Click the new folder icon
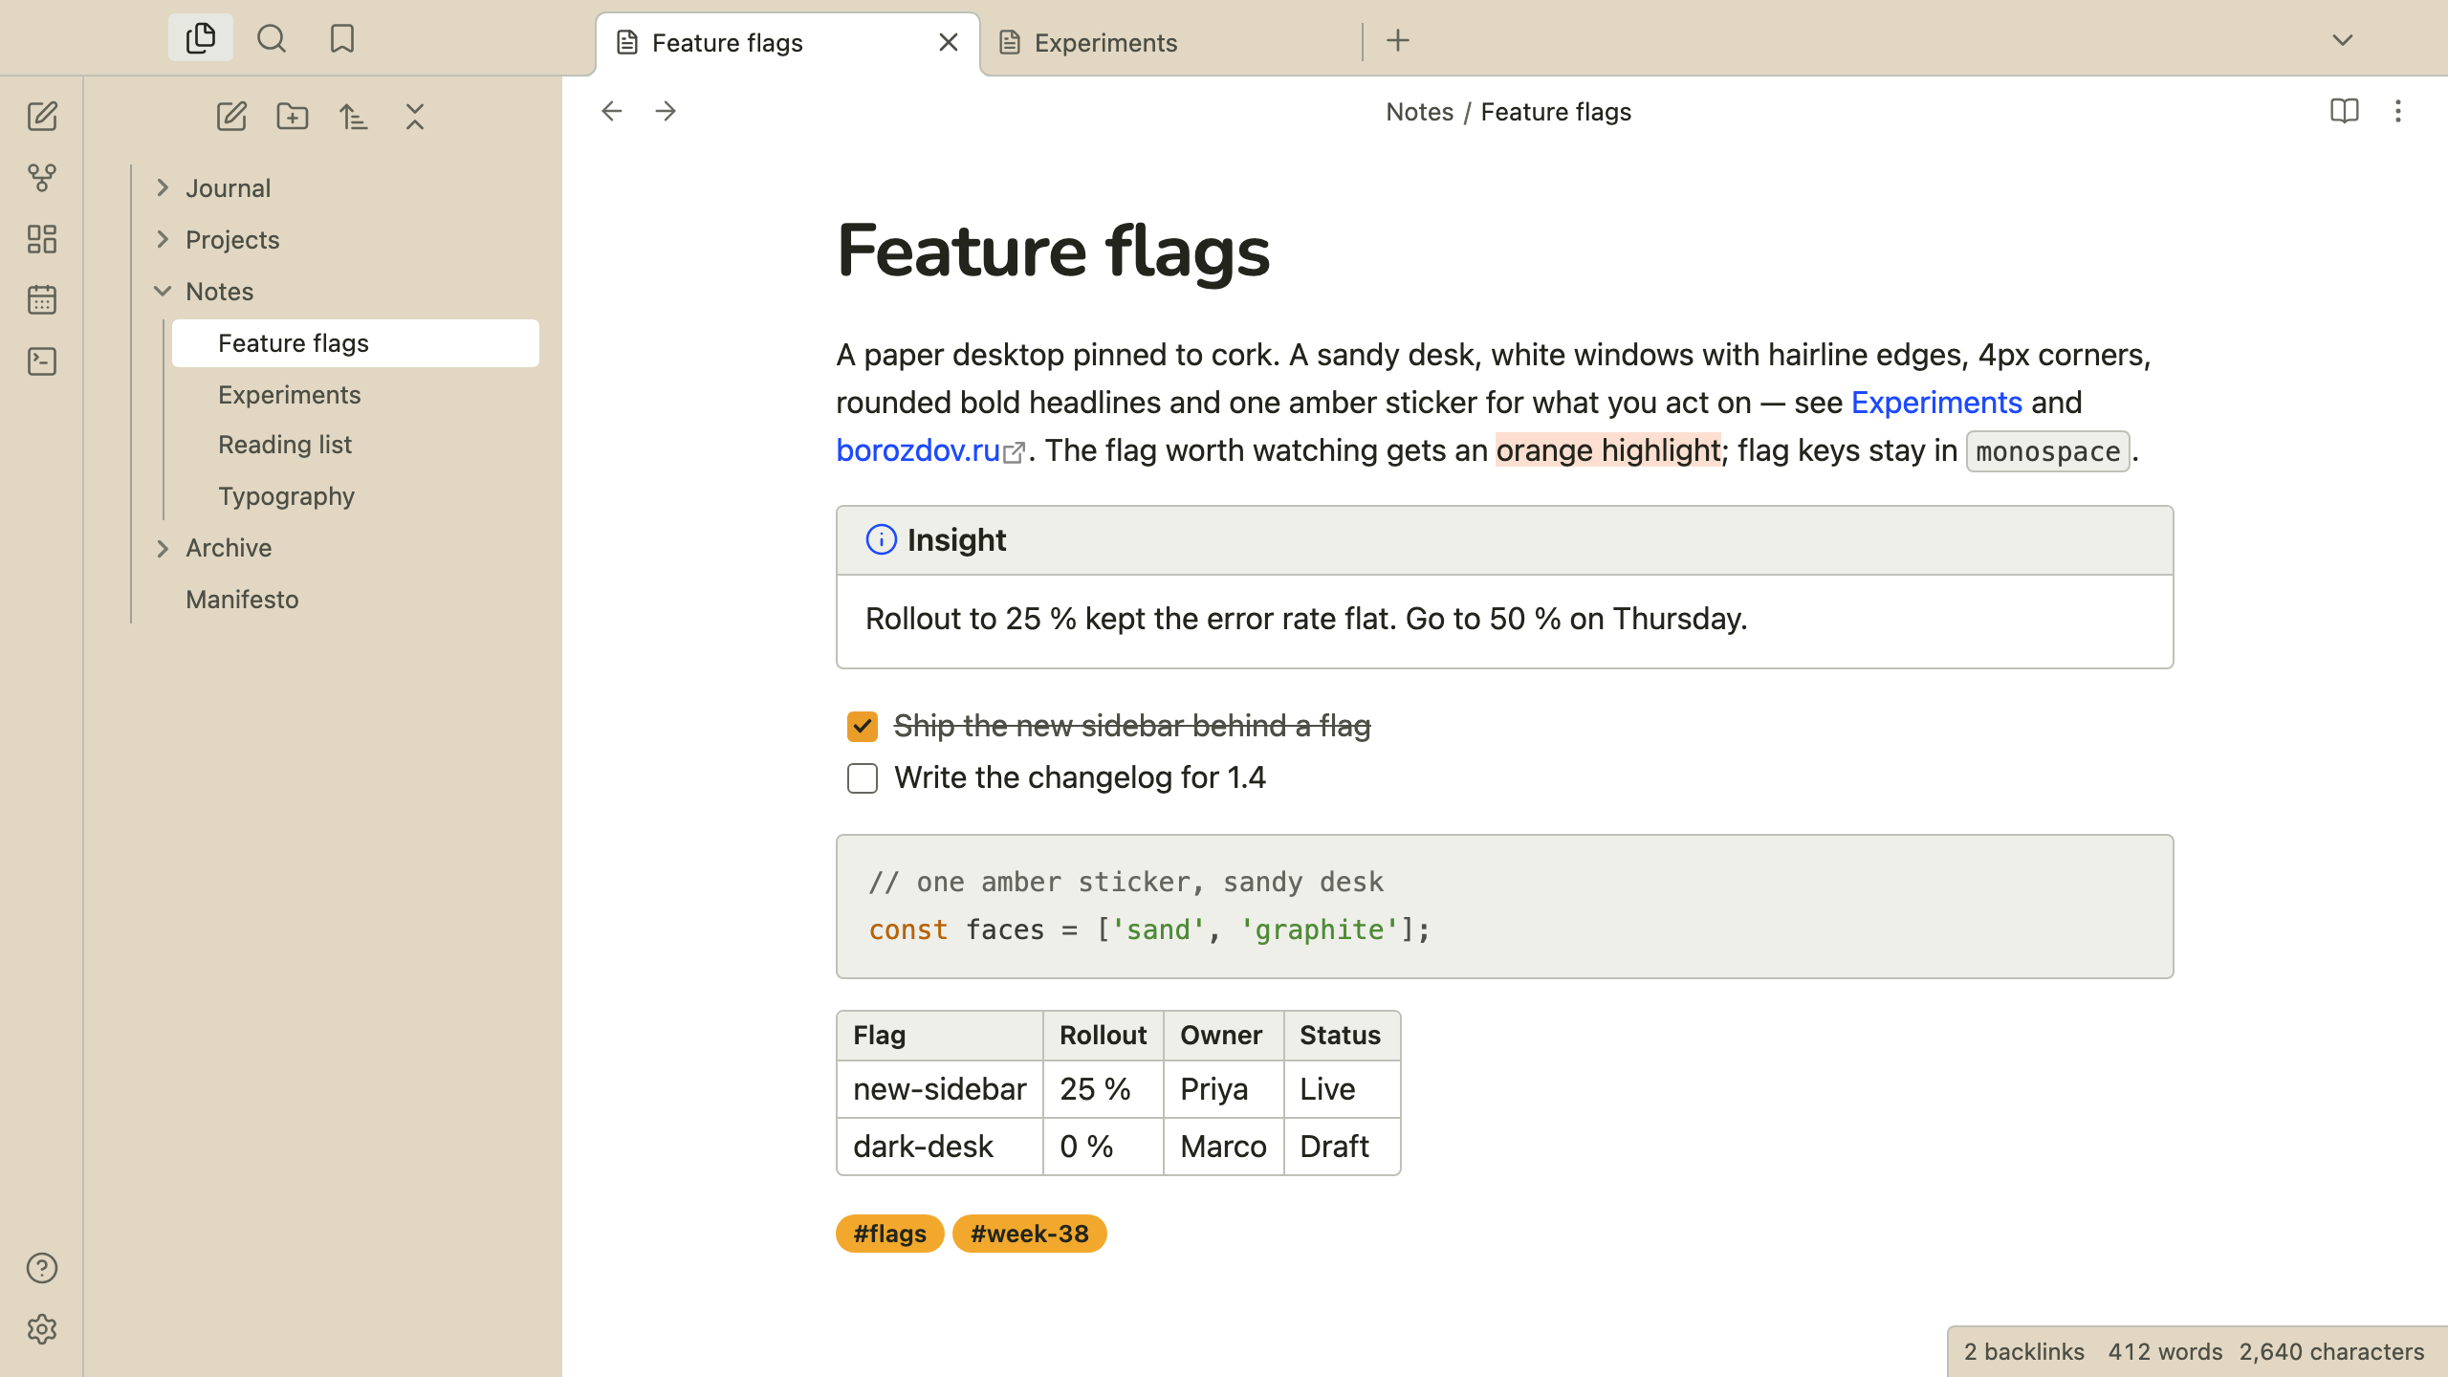The height and width of the screenshot is (1377, 2448). tap(293, 117)
